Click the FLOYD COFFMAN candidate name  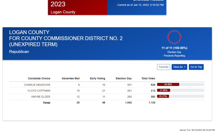tap(39, 91)
